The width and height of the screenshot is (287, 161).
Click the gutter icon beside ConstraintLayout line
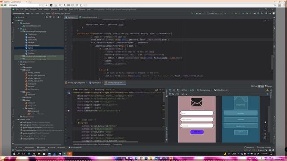[69, 93]
